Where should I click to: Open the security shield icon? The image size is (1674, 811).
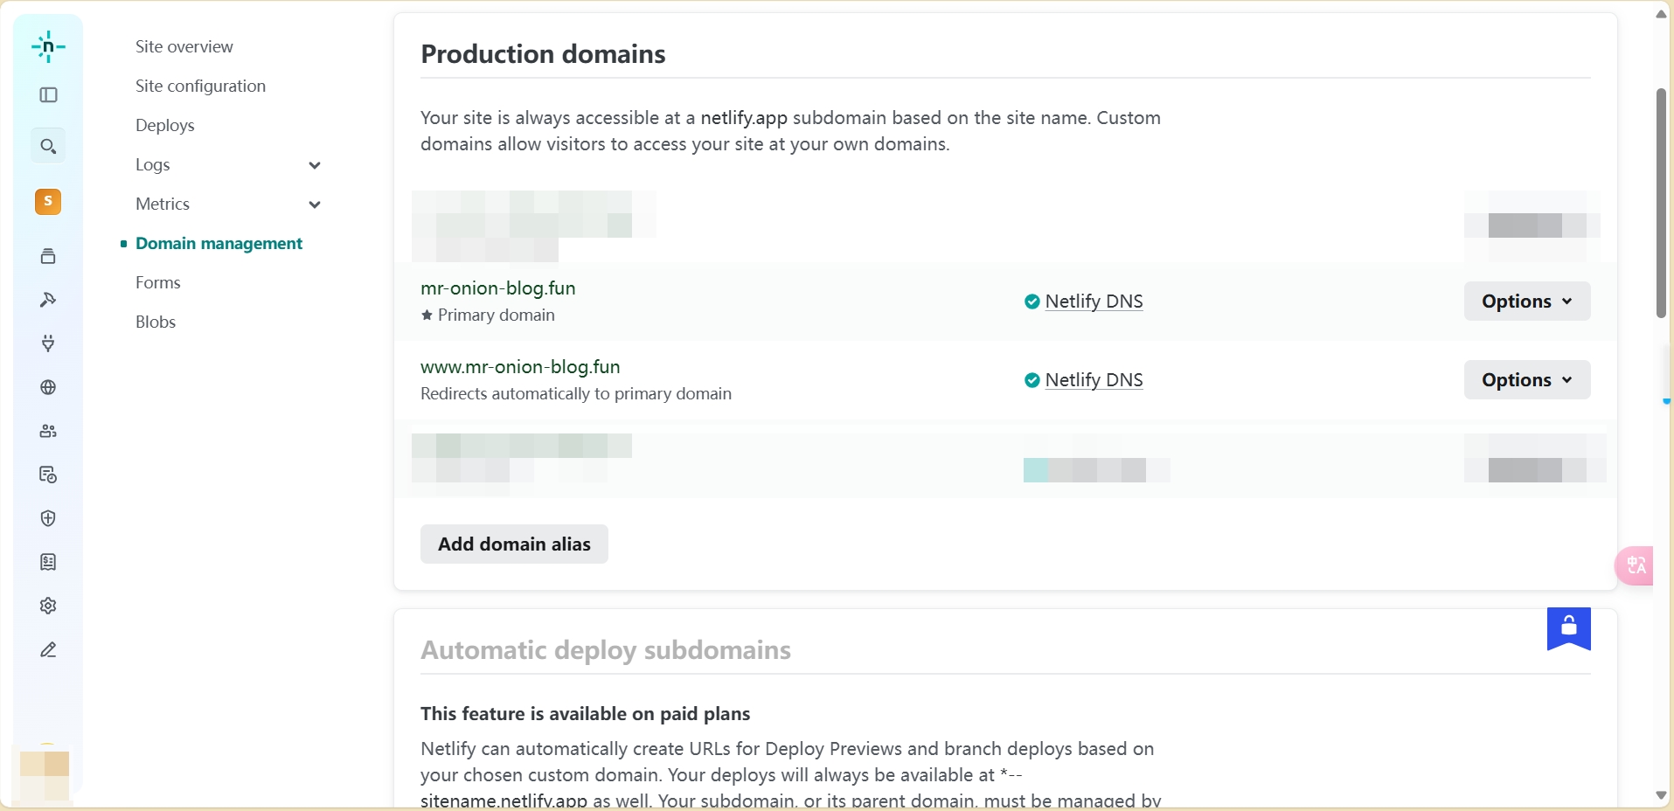click(48, 518)
